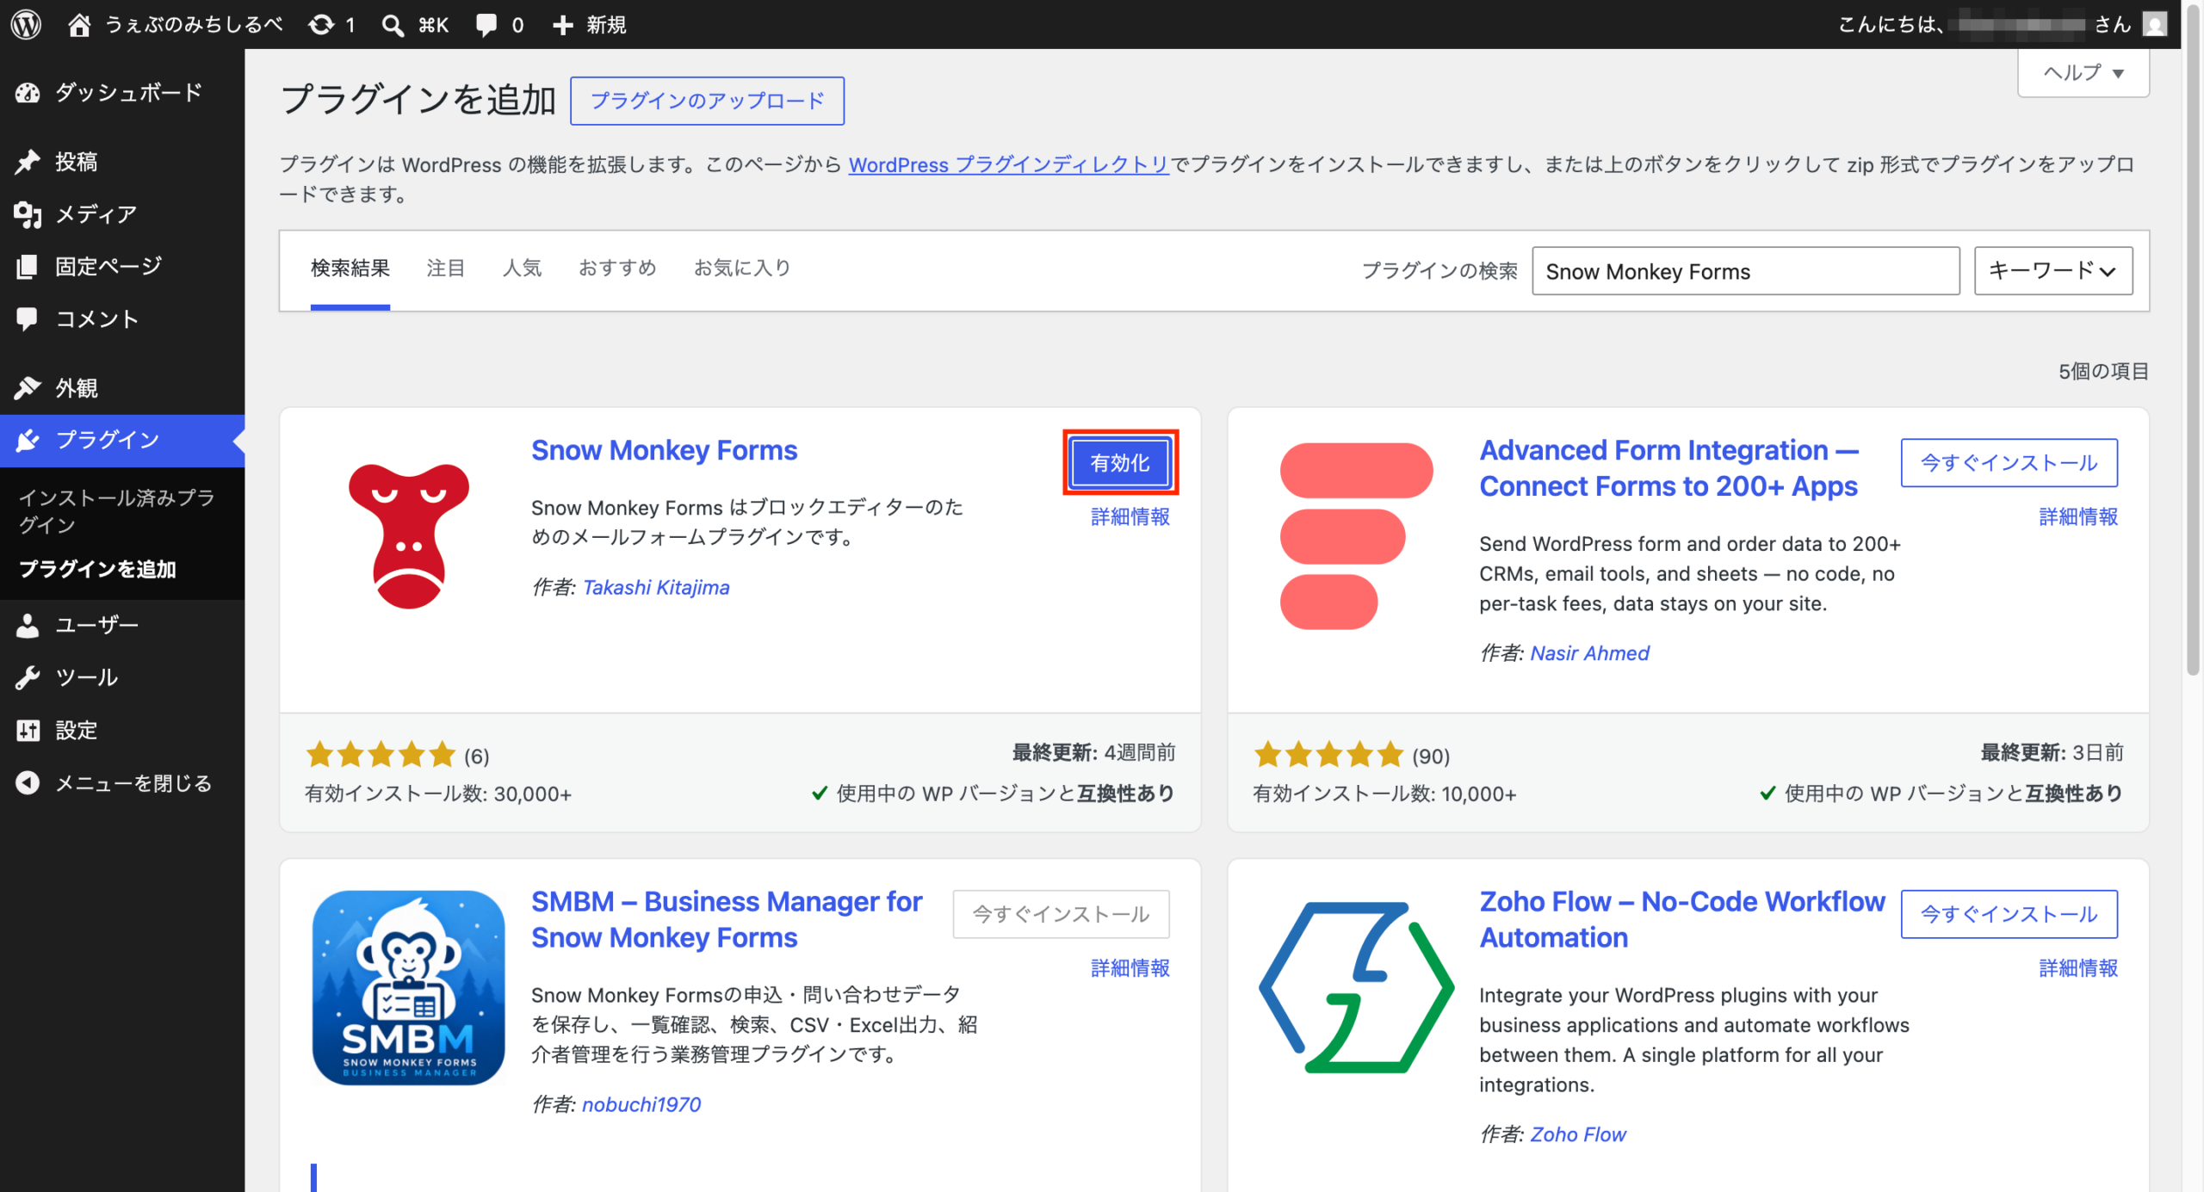Click the メディア icon in sidebar
This screenshot has width=2204, height=1192.
(28, 214)
